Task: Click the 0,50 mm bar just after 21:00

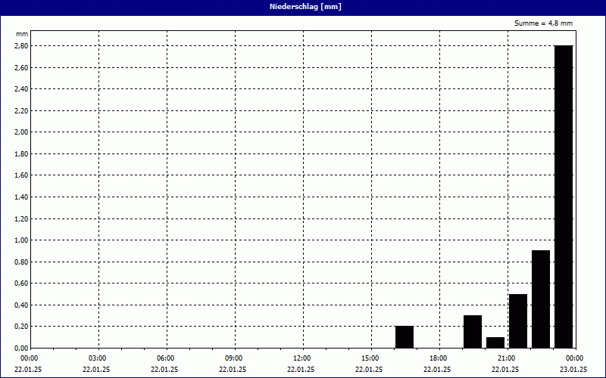Action: point(518,321)
